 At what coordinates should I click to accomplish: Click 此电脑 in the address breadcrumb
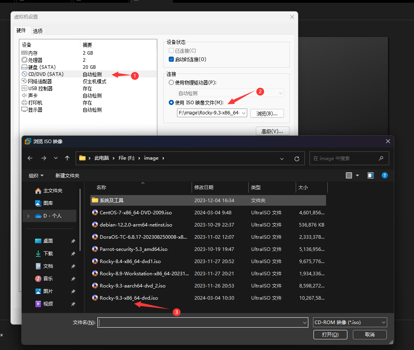(x=102, y=158)
